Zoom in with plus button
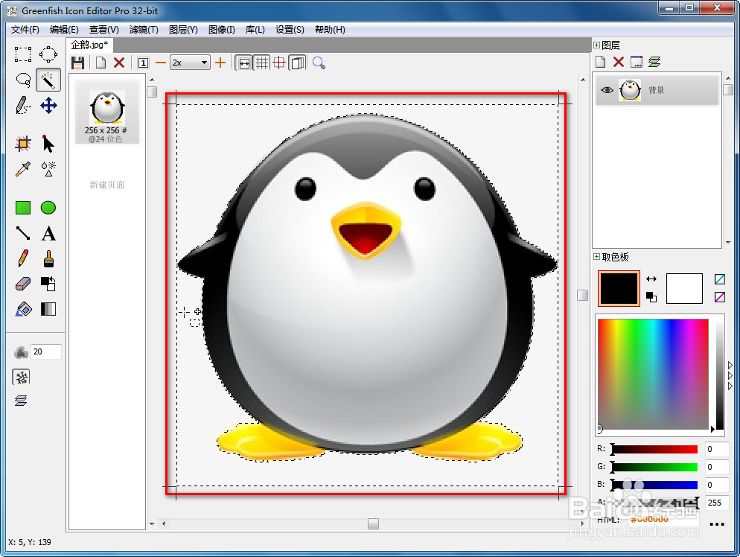The image size is (740, 557). click(x=220, y=63)
